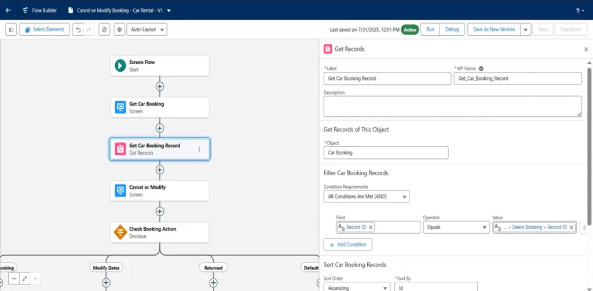Edit the Object field Car Booking
This screenshot has width=593, height=291.
pyautogui.click(x=386, y=153)
